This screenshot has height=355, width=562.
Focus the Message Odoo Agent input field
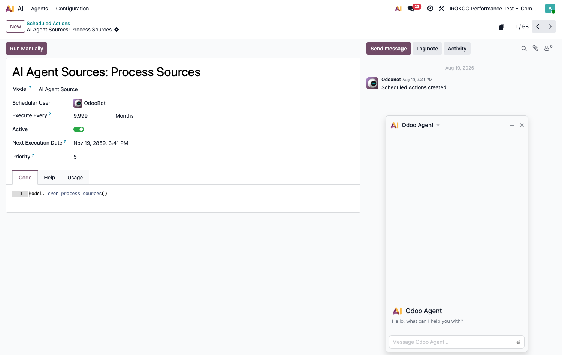[452, 342]
